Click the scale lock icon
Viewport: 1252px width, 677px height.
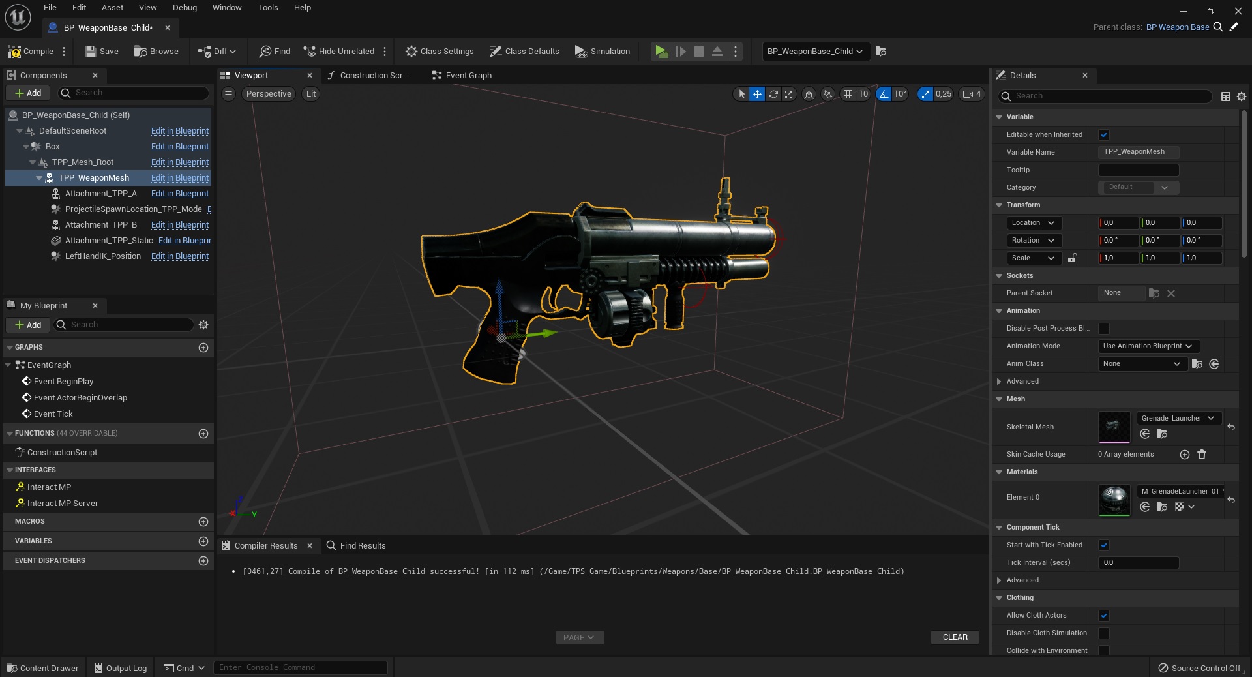1072,258
